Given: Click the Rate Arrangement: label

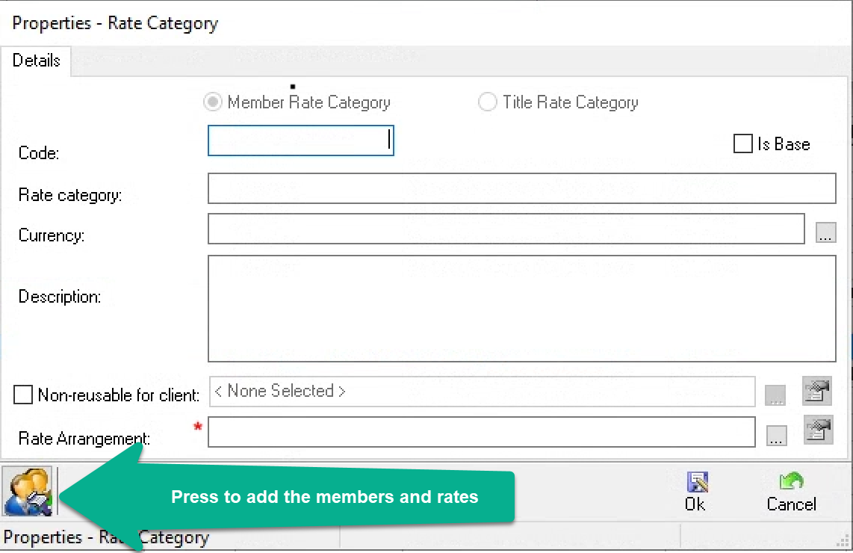Looking at the screenshot, I should coord(84,438).
